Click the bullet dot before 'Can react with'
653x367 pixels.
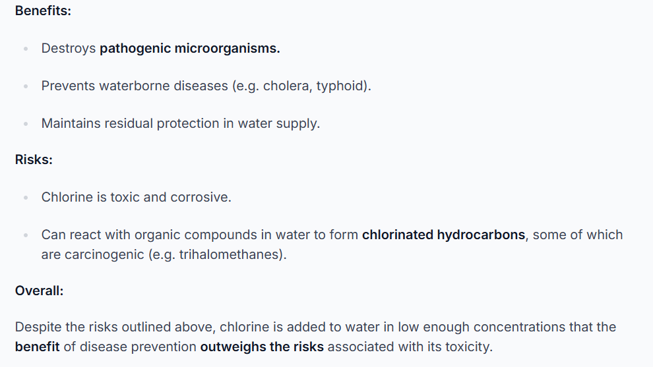coord(26,235)
